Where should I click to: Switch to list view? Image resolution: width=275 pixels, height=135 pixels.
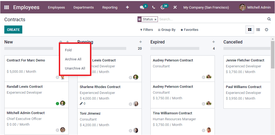coord(258,30)
